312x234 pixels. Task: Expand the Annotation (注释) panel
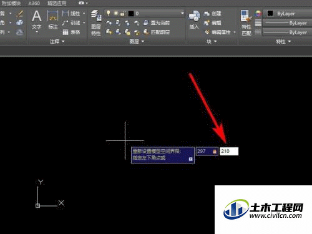[57, 42]
